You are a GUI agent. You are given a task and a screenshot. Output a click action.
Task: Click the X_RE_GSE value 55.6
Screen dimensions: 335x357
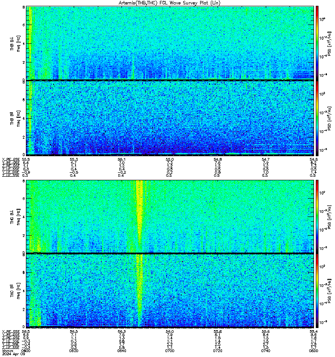(x=265, y=332)
